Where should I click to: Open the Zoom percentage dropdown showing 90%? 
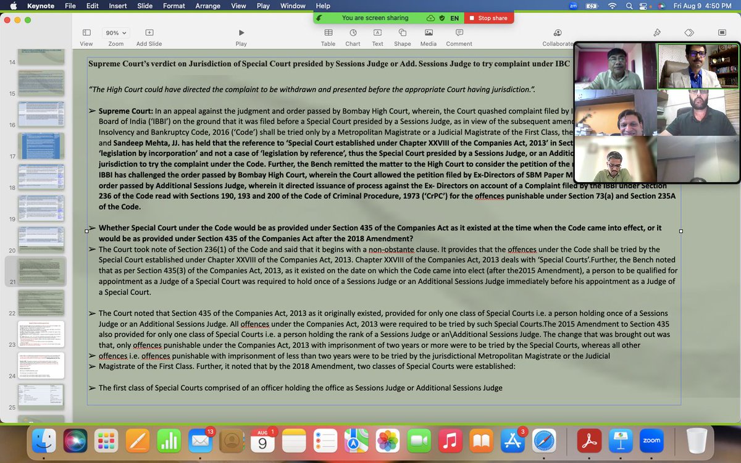[116, 33]
